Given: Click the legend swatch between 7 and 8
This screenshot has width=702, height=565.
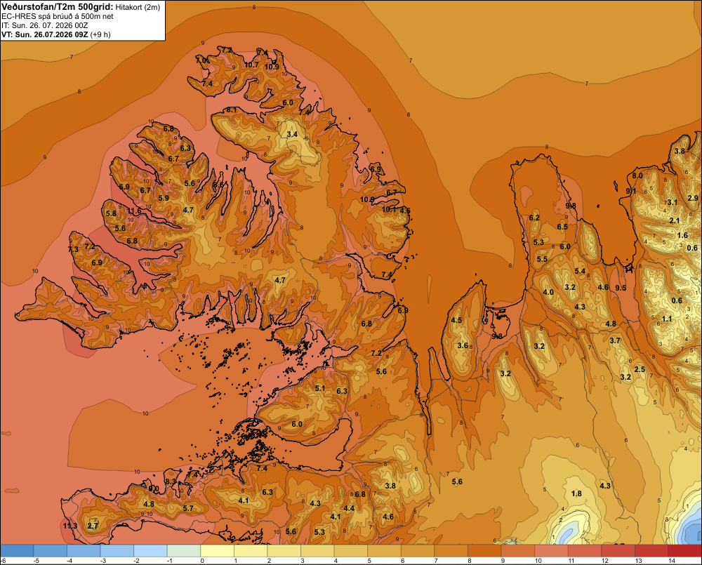Looking at the screenshot, I should point(451,551).
